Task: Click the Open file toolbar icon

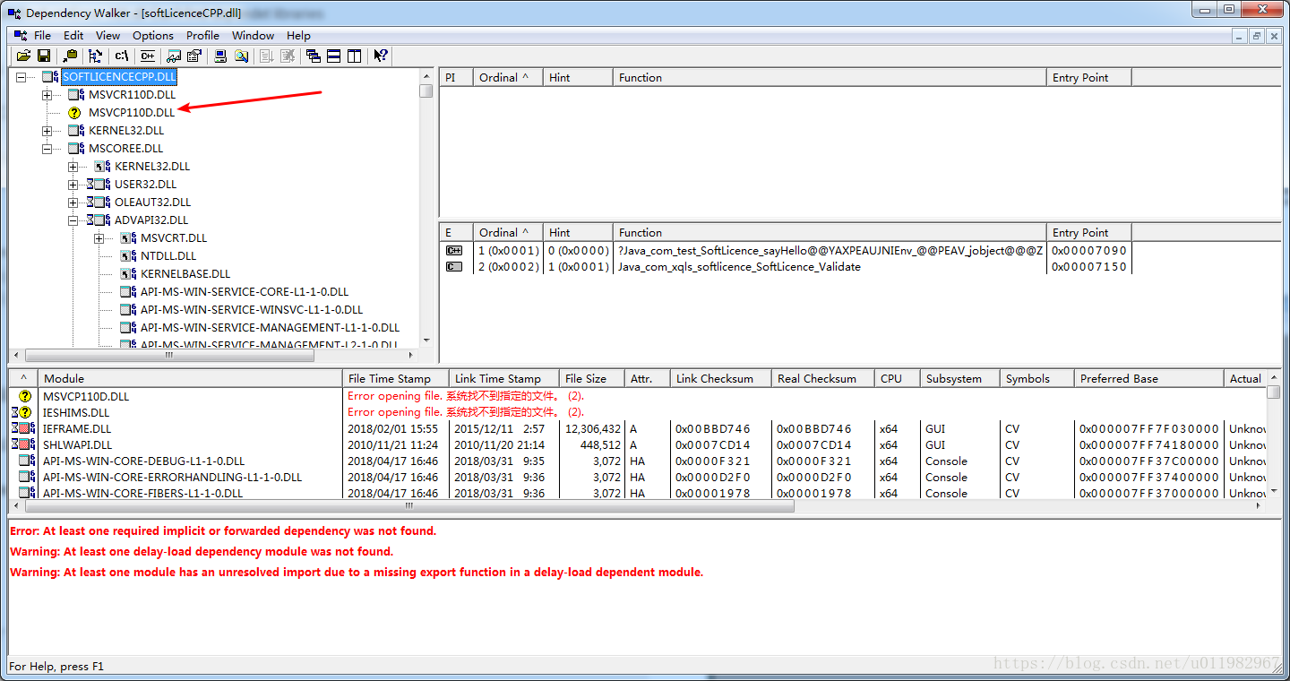Action: (23, 56)
